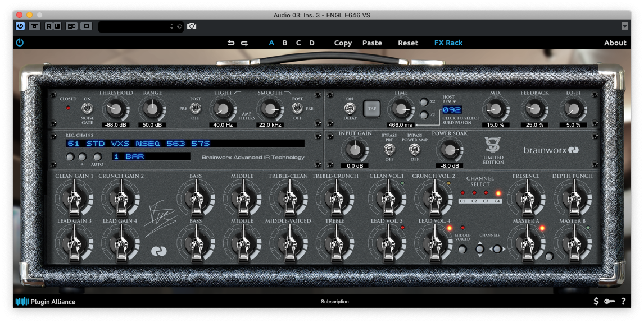Click the delay /2 button
The image size is (644, 323).
[424, 115]
